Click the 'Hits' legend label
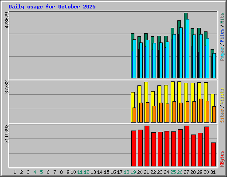Screen dimensions: 227x177 pyautogui.click(x=222, y=18)
